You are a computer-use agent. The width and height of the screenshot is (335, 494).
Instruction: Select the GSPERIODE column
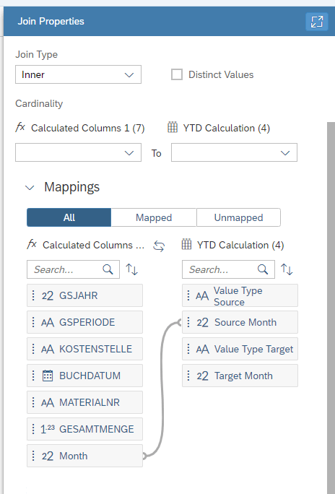(84, 322)
